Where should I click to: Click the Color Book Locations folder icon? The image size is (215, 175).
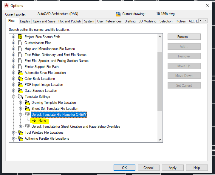(21, 79)
